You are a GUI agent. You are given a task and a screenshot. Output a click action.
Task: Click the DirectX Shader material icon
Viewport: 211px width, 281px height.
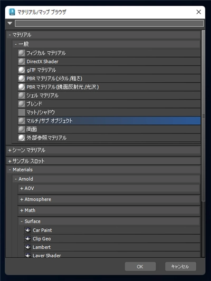click(22, 62)
